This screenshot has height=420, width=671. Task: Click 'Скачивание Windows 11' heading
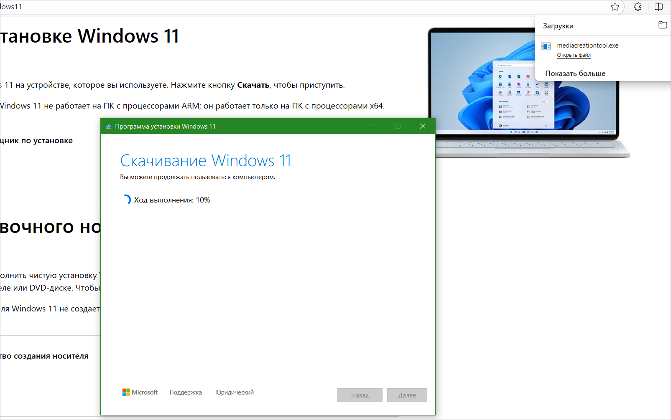pos(206,161)
